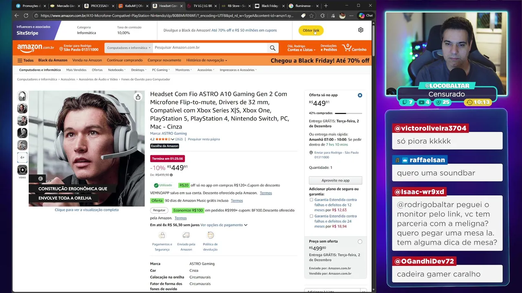The width and height of the screenshot is (522, 293).
Task: Expand PC Gaming submenu
Action: point(161,70)
